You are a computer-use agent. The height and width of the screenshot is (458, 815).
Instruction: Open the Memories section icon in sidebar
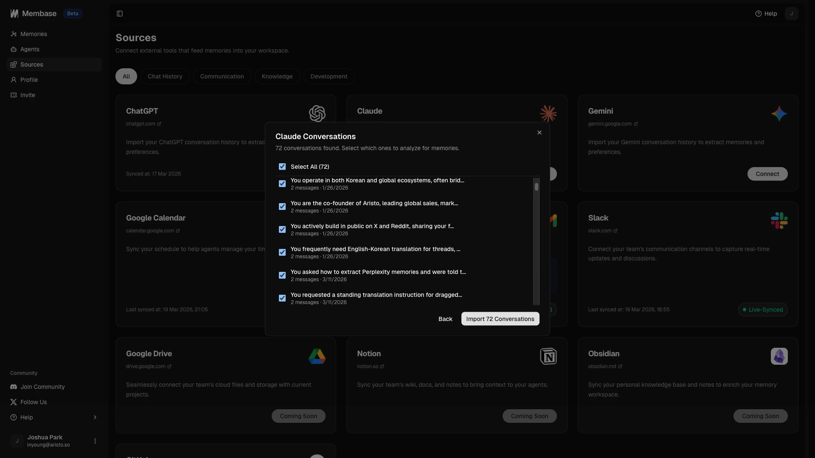14,34
